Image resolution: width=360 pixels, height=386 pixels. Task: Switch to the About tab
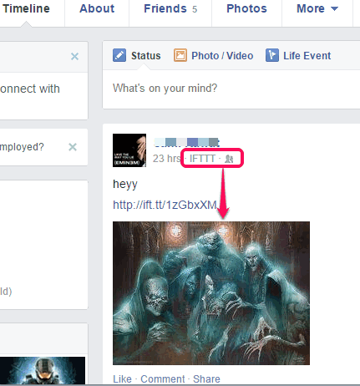click(97, 8)
